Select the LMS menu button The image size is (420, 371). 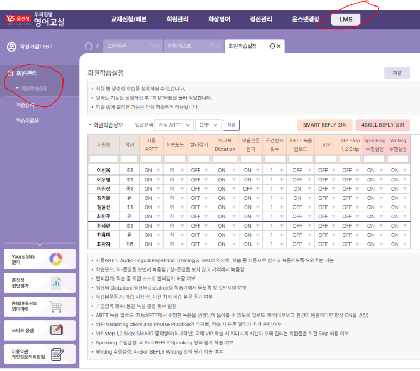[x=346, y=20]
